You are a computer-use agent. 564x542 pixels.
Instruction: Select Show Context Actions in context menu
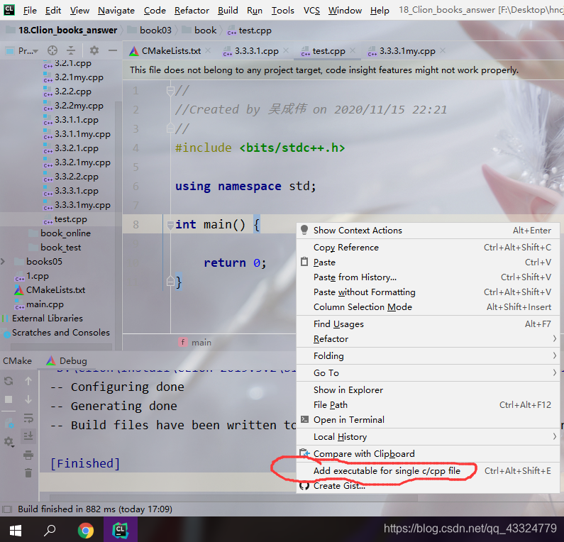(x=428, y=230)
